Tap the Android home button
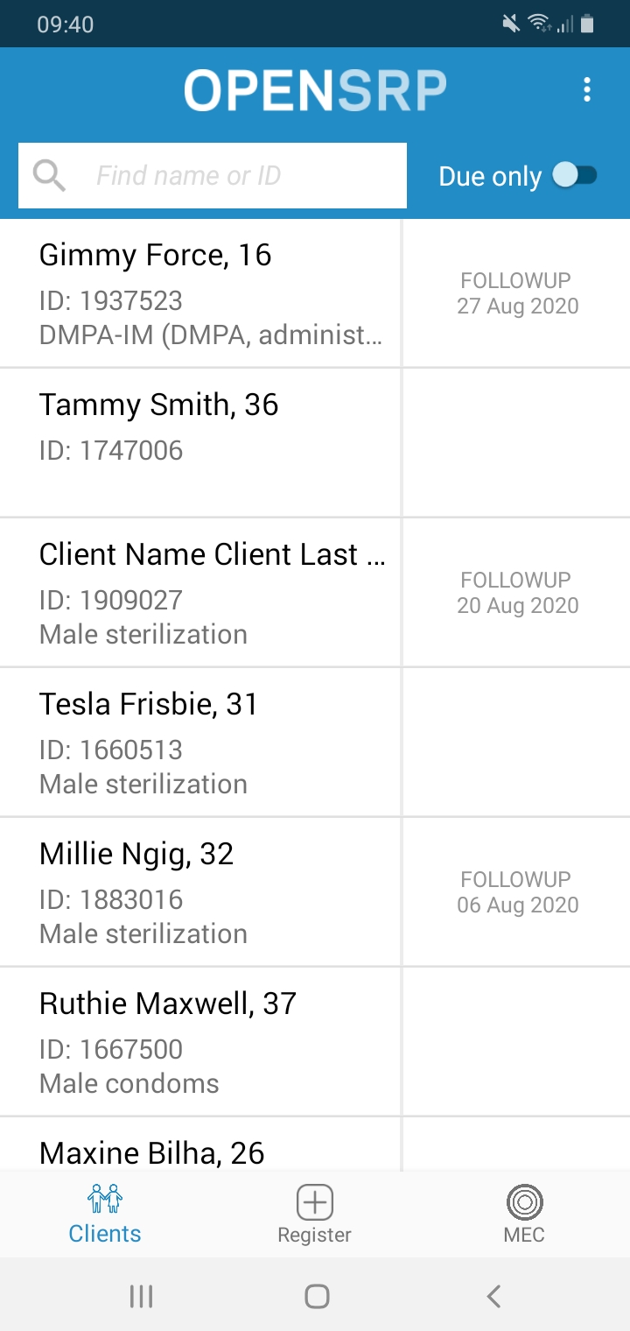Screen dimensions: 630x1331 tap(317, 1296)
